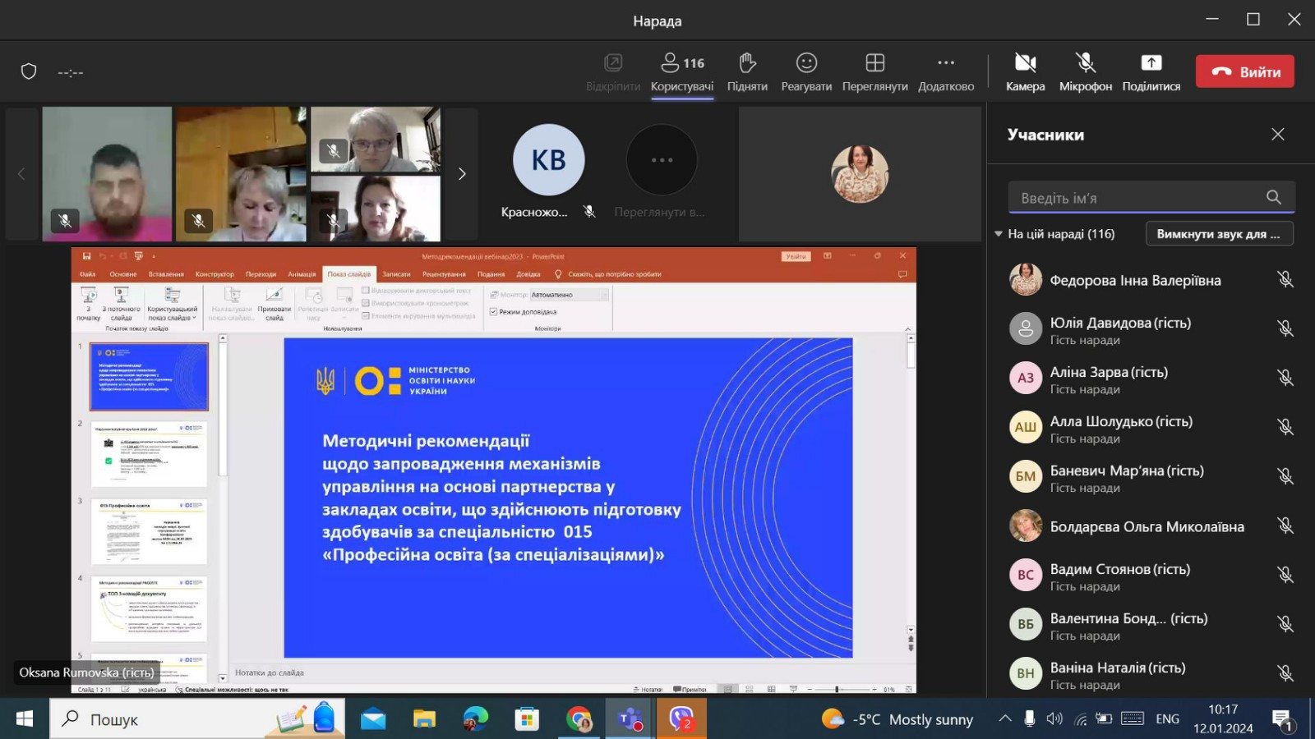Viewport: 1315px width, 739px height.
Task: Open the Переглянути view layout icon
Action: [x=874, y=63]
